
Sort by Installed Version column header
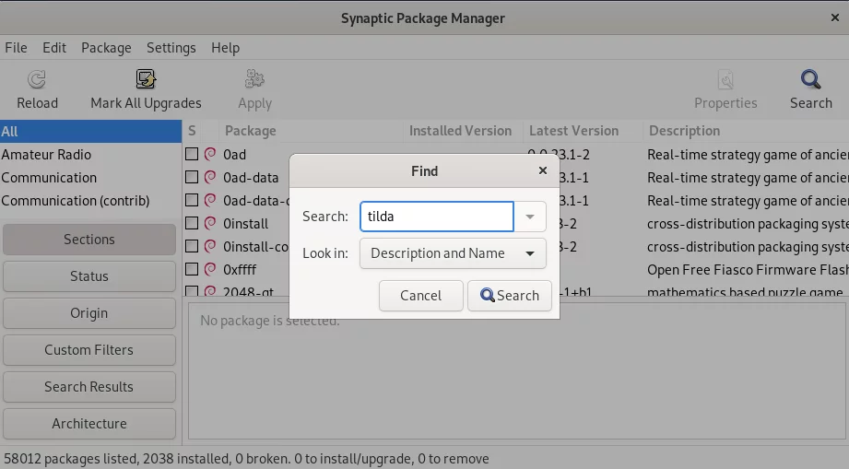tap(463, 131)
